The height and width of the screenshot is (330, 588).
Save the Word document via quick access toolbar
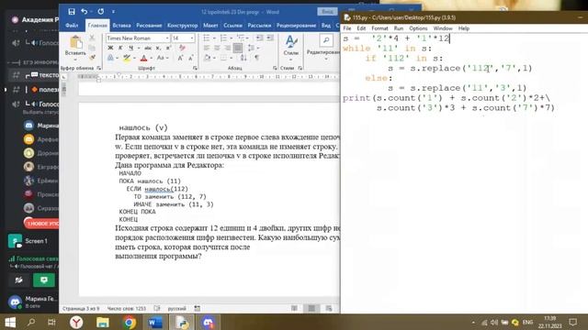click(72, 12)
